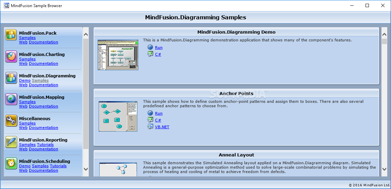Click the product list scrollbar thumb
The image size is (391, 189).
(x=86, y=94)
